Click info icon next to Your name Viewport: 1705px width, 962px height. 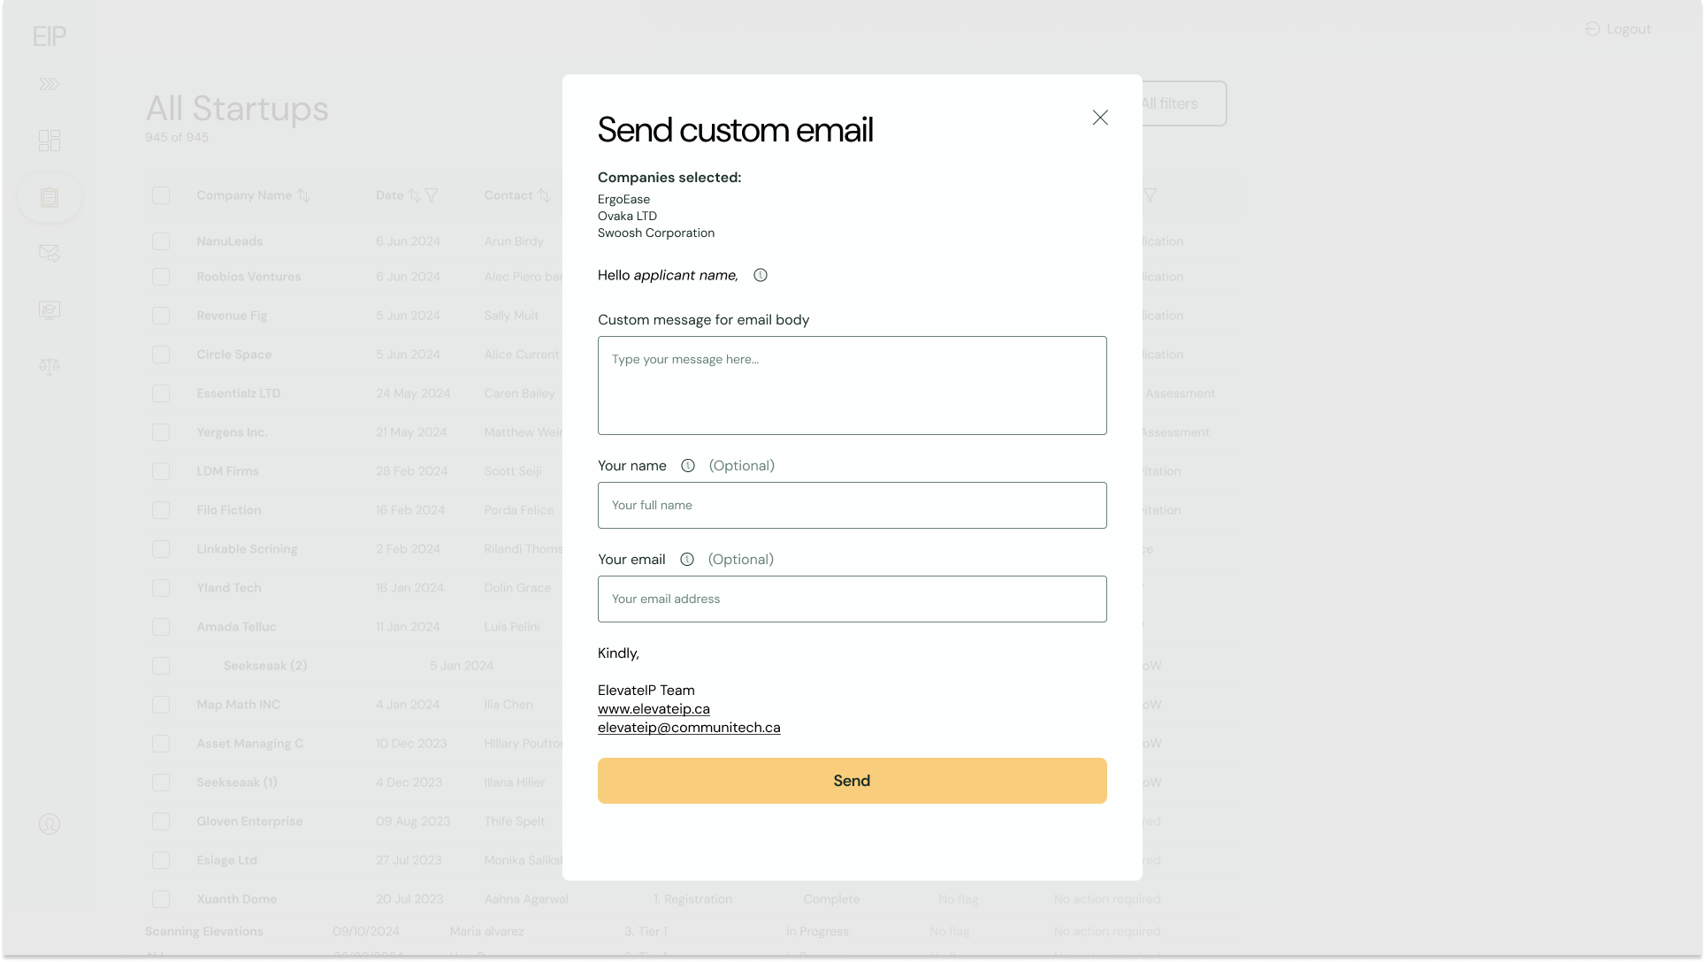(688, 466)
